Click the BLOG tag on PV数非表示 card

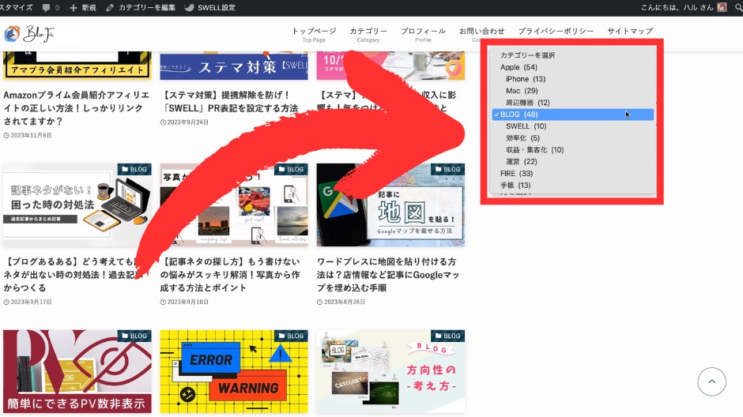tap(134, 336)
